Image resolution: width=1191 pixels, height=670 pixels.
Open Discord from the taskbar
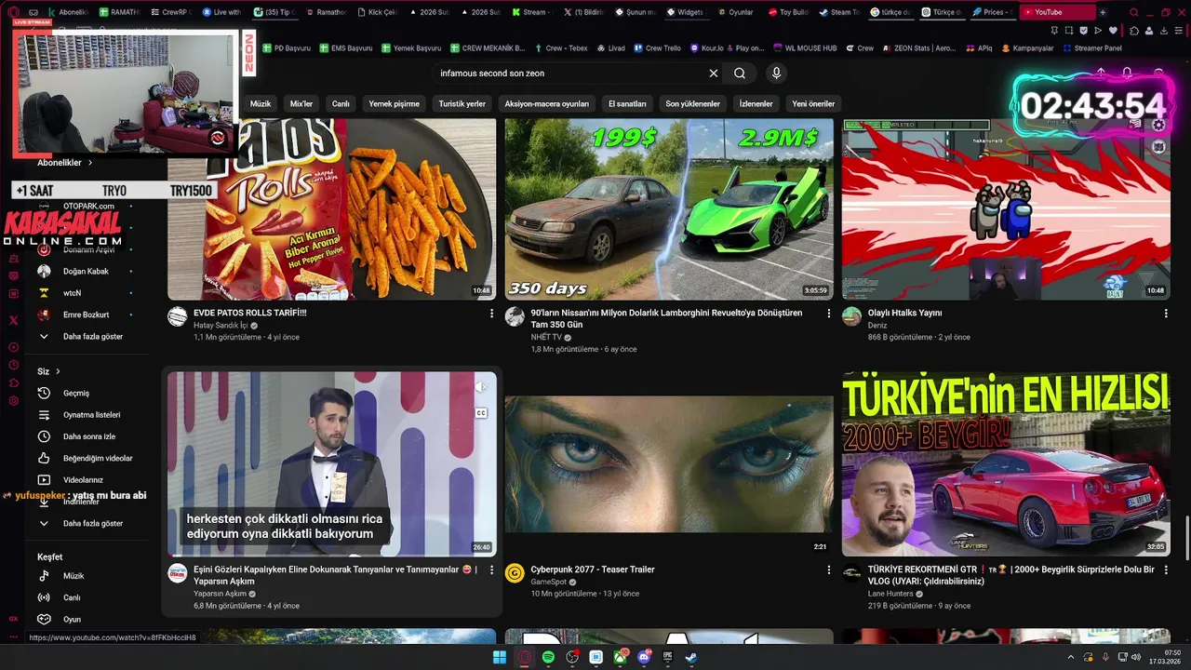pos(644,657)
